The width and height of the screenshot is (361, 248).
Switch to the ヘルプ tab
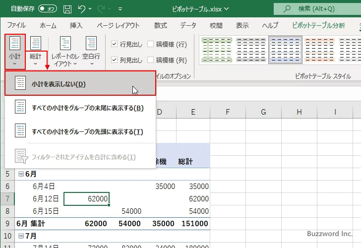coord(270,25)
